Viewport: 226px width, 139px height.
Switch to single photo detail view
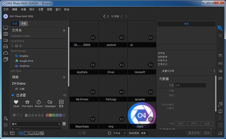click(26, 133)
